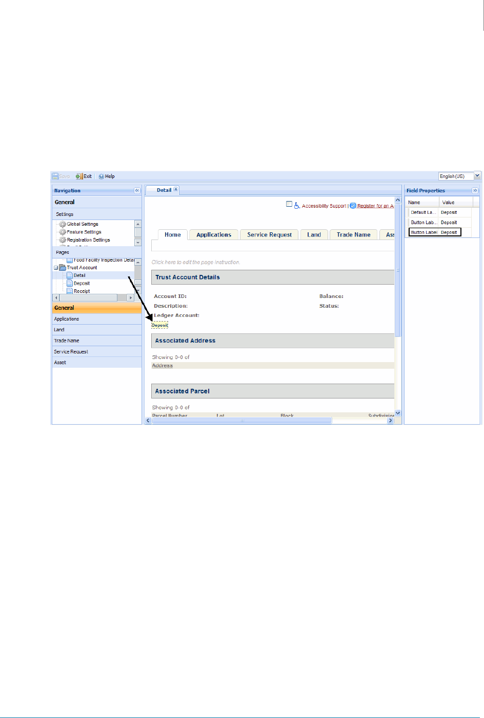484x718 pixels.
Task: Collapse the Trust Account folder
Action: (56, 268)
